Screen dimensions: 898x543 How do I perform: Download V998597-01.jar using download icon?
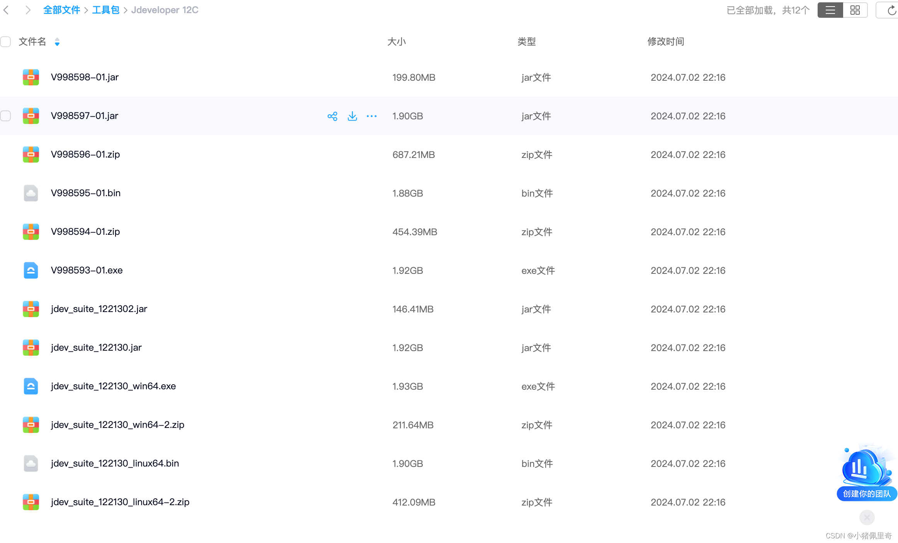(352, 116)
